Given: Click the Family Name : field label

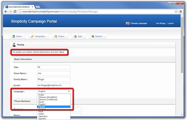Looking at the screenshot, I should point(21,79).
